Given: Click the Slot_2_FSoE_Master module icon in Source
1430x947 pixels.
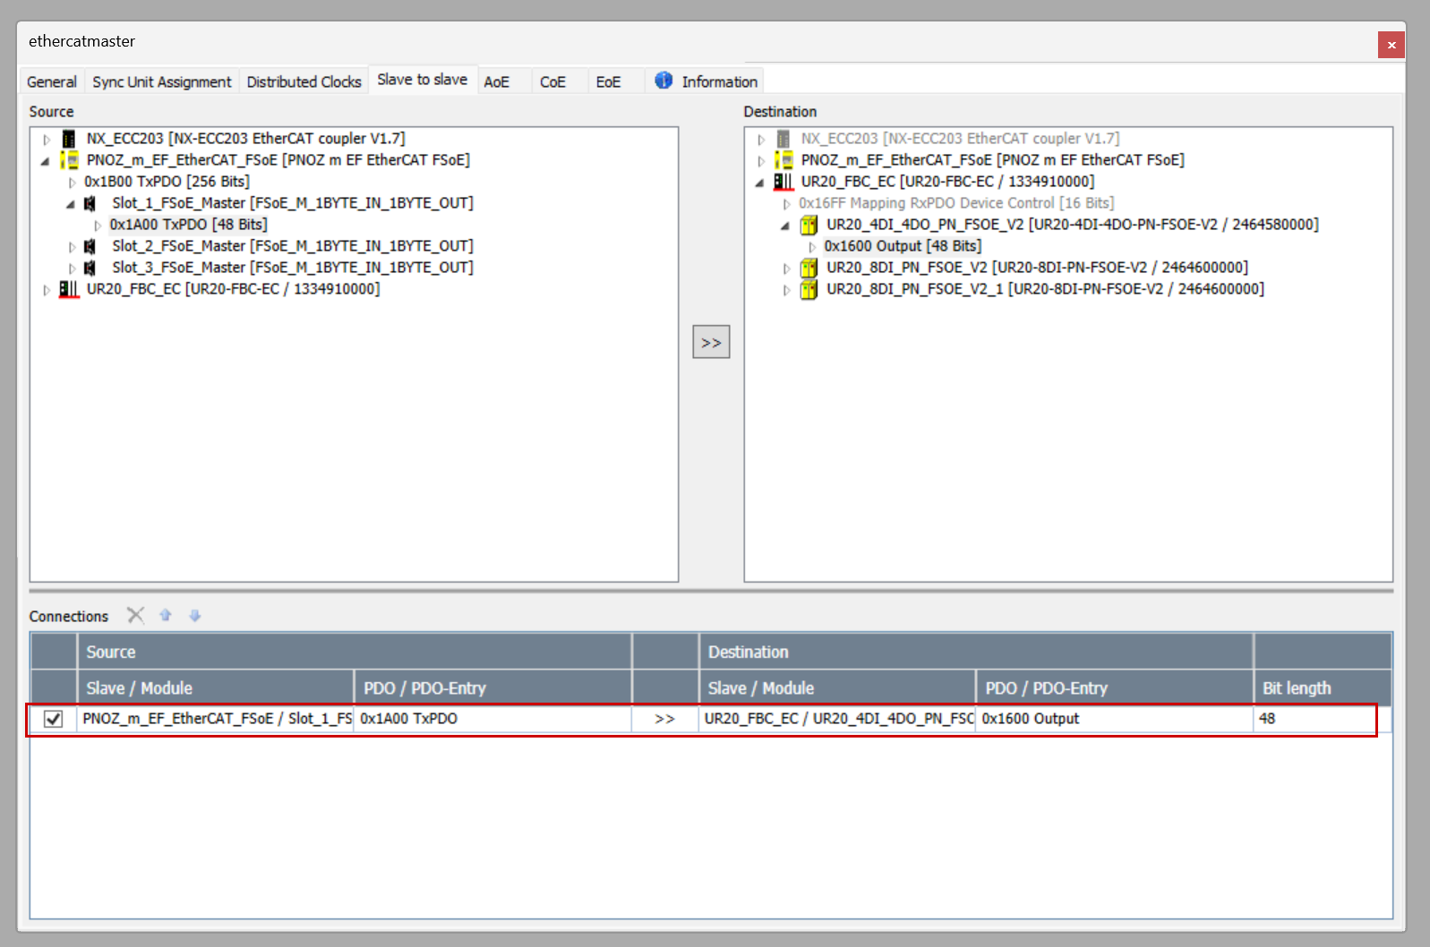Looking at the screenshot, I should [x=90, y=246].
